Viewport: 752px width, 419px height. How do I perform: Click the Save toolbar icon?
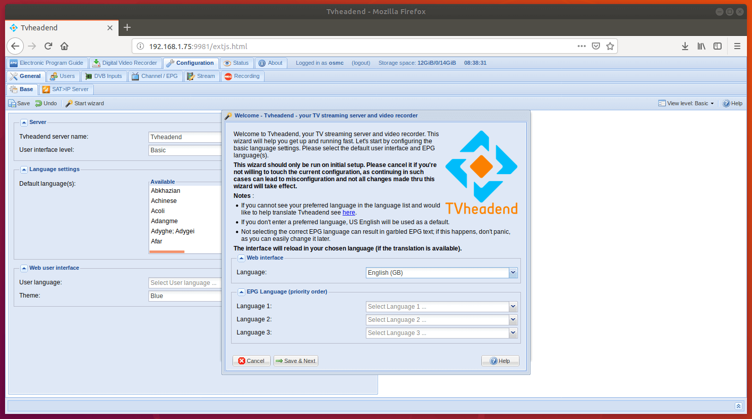(19, 103)
